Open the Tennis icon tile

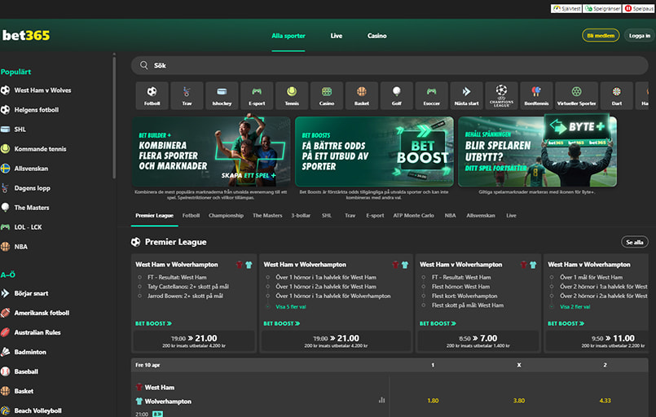click(x=292, y=96)
